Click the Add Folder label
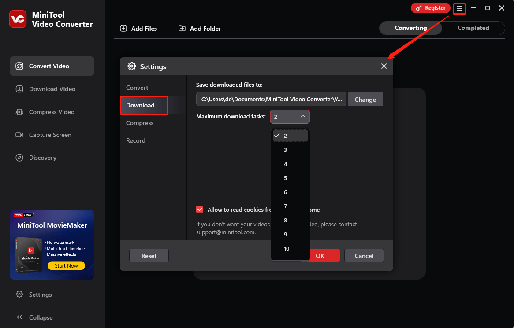The image size is (514, 328). pos(205,29)
